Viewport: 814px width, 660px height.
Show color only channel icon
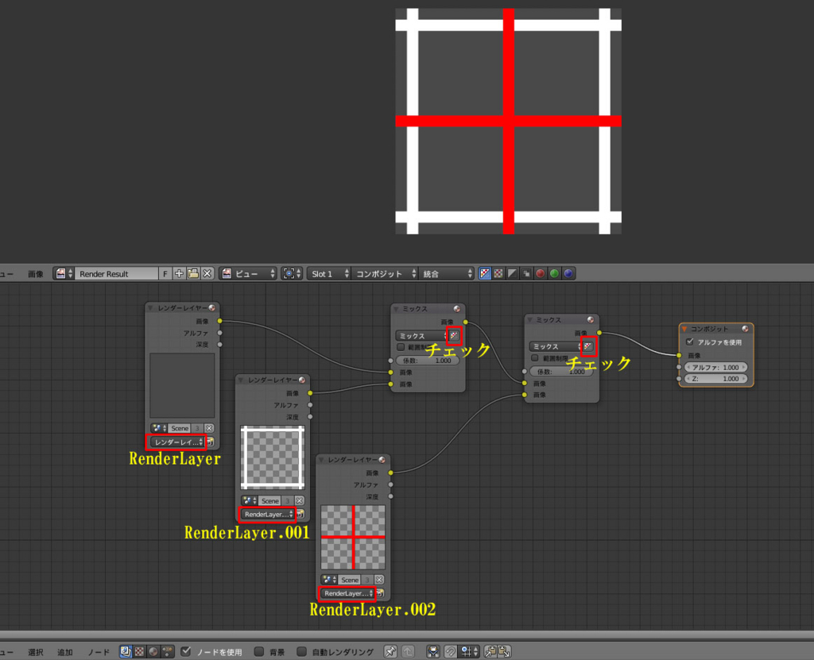pos(498,273)
